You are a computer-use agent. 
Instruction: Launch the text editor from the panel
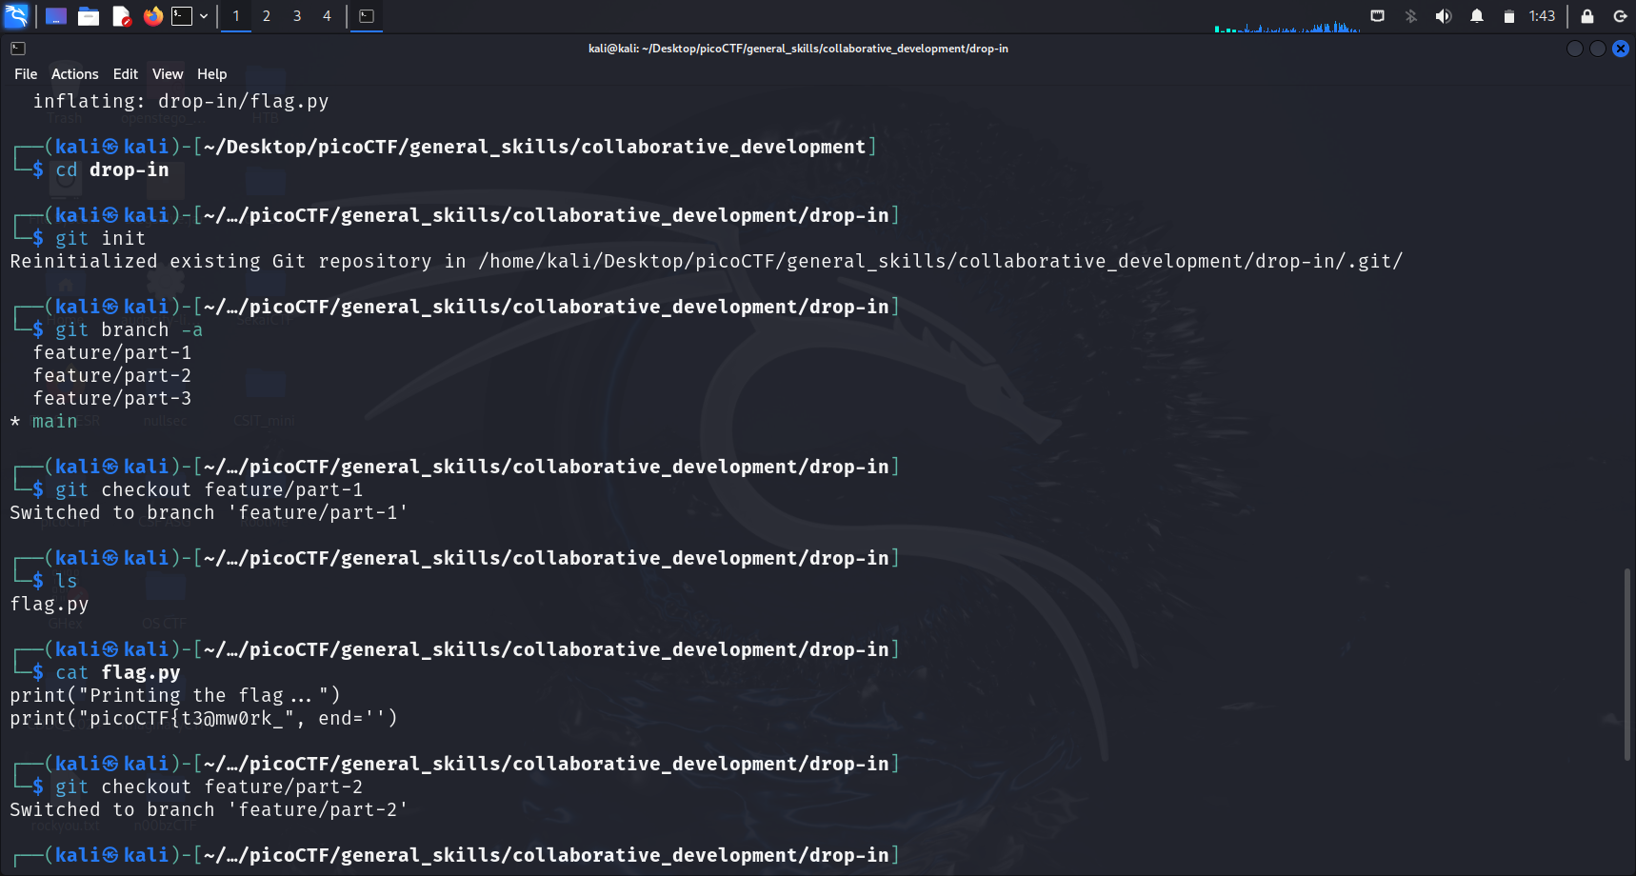[121, 16]
